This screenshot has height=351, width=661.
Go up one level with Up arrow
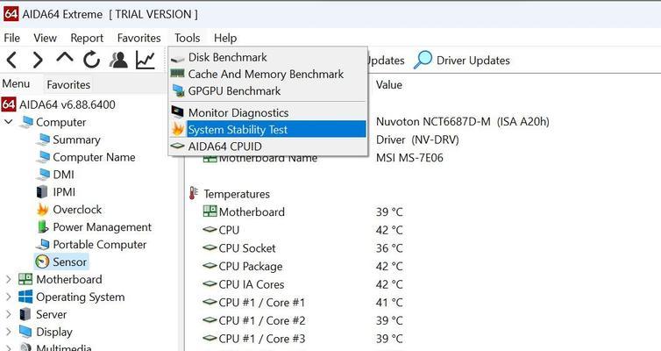pos(65,58)
